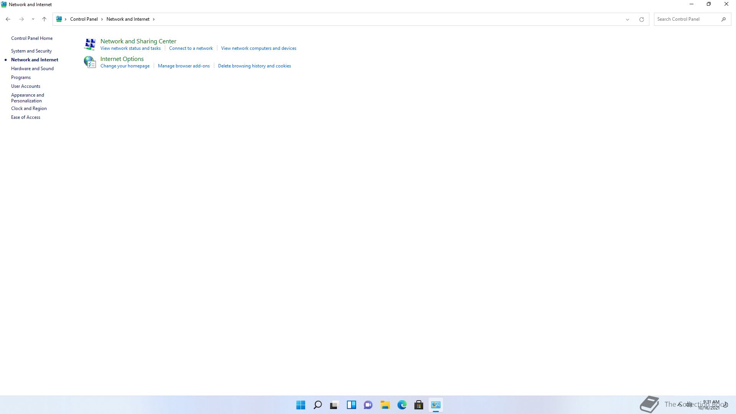The height and width of the screenshot is (414, 736).
Task: Click the Refresh button in the address bar
Action: pos(641,19)
